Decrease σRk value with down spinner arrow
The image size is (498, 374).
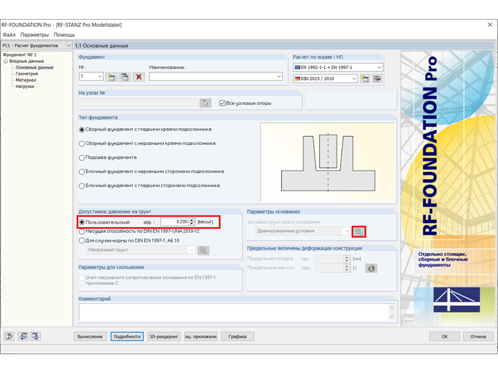tap(191, 224)
